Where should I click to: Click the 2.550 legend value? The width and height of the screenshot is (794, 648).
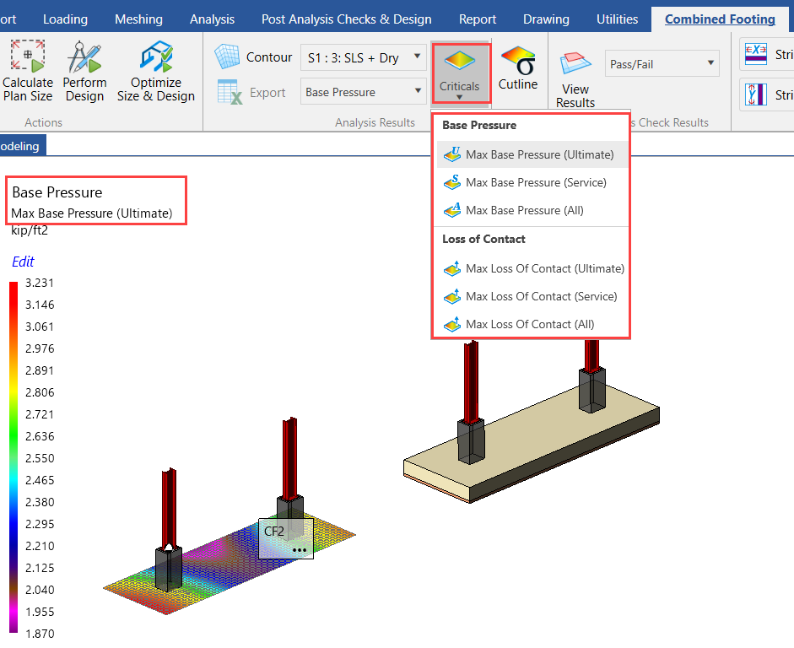pyautogui.click(x=40, y=458)
